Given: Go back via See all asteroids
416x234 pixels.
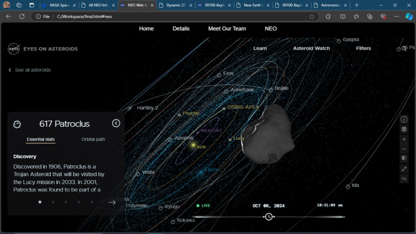Looking at the screenshot, I should pyautogui.click(x=30, y=70).
